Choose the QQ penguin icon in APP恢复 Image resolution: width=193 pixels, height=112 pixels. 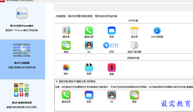tap(89, 45)
